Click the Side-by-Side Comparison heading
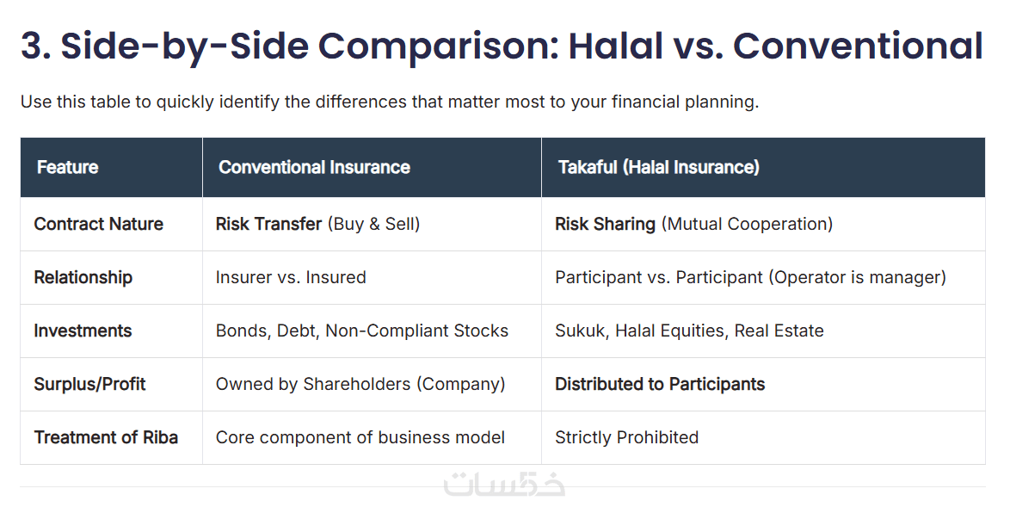The width and height of the screenshot is (1010, 507). (502, 46)
